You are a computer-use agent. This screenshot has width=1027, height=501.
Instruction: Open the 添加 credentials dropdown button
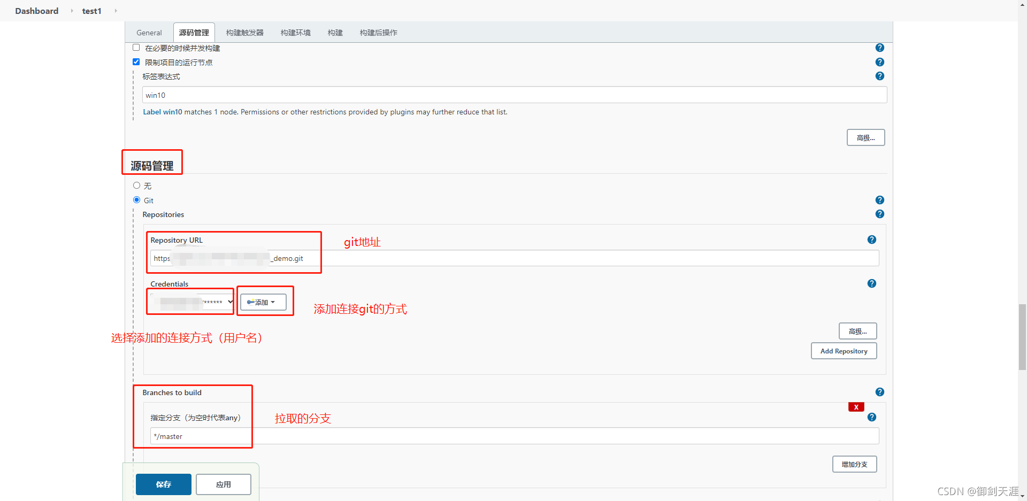(263, 302)
